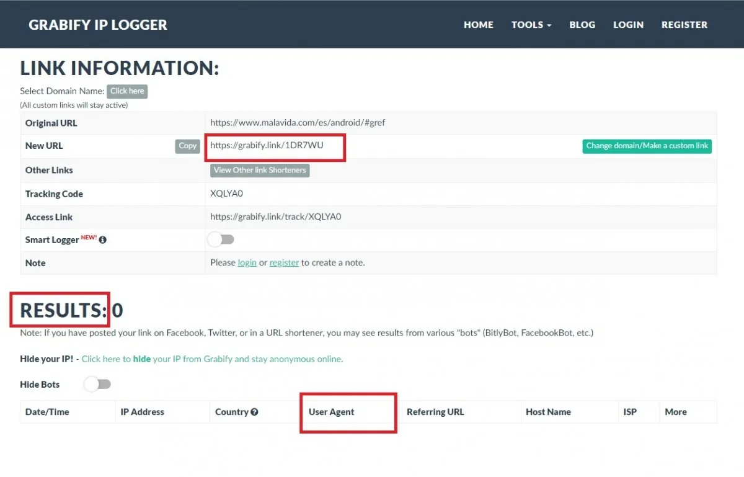Copy the New URL with Copy button

[x=187, y=146]
